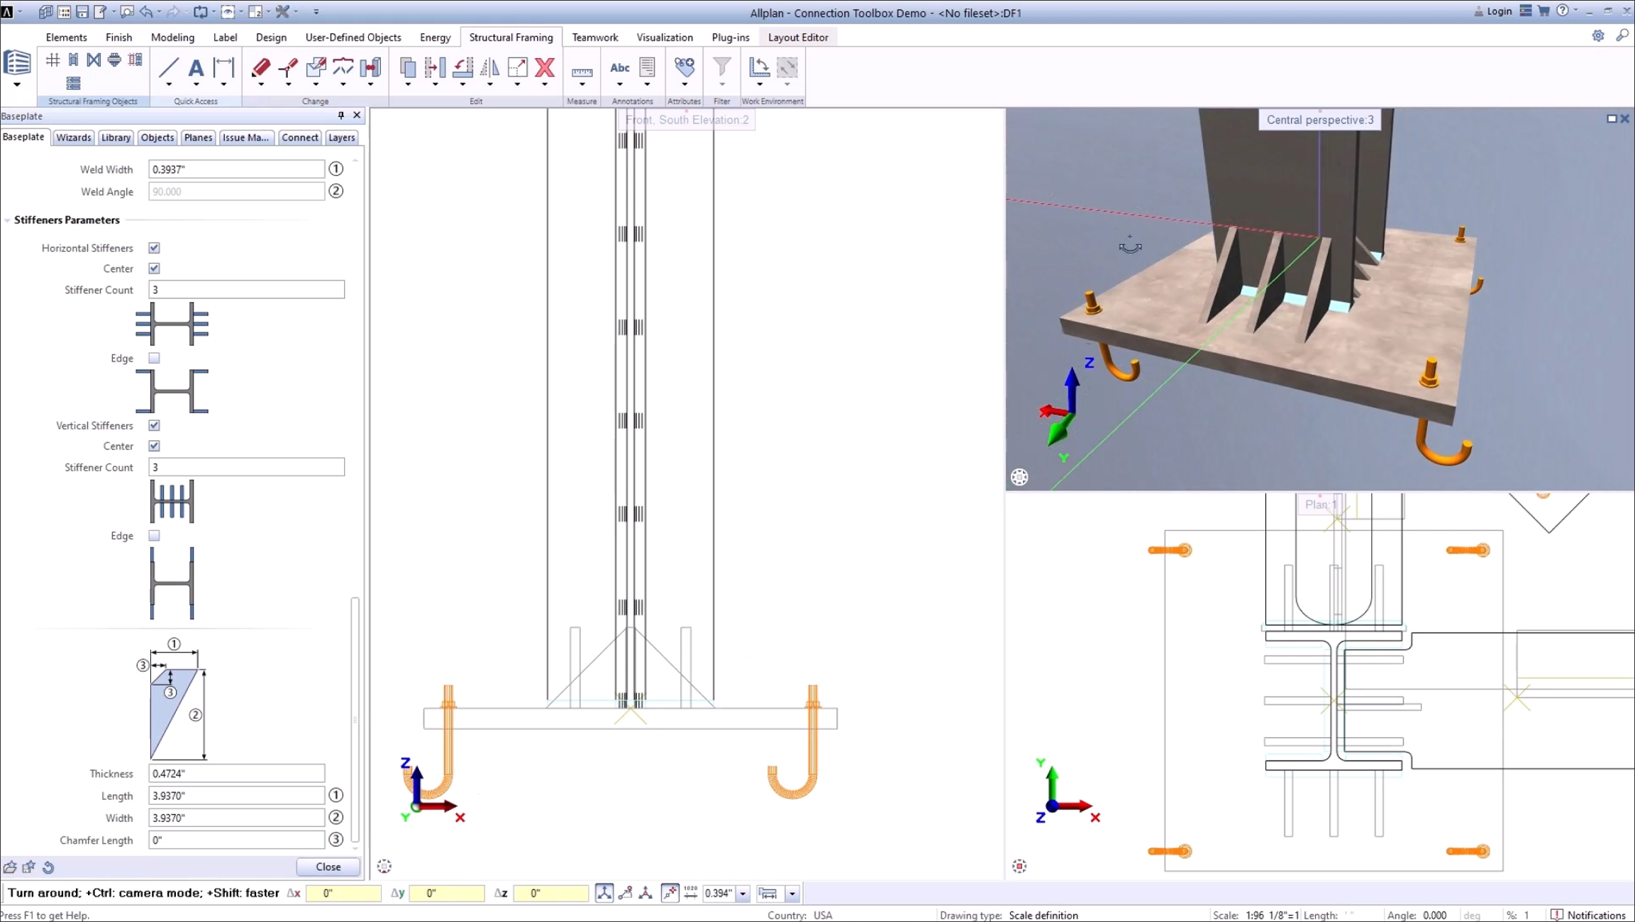Open the Layout Editor tab

798,37
